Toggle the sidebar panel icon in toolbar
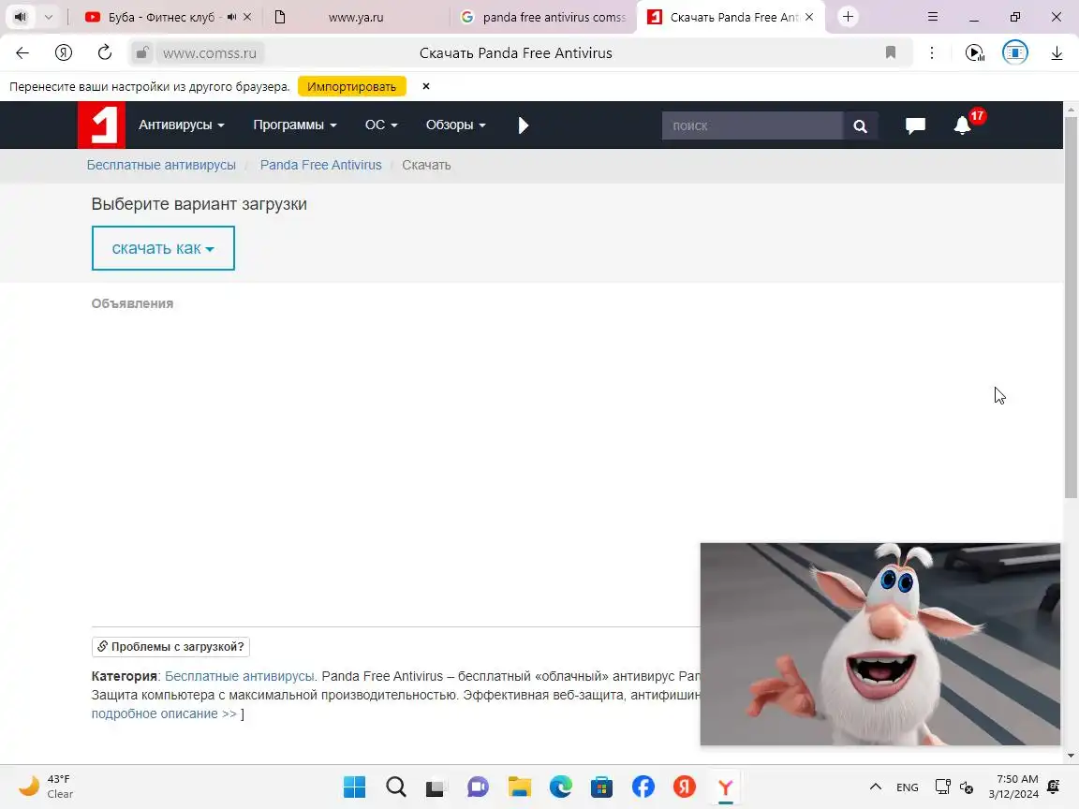 pyautogui.click(x=1015, y=53)
